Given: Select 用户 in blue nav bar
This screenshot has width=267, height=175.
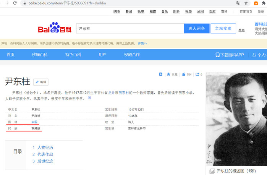Looking at the screenshot, I should [102, 55].
